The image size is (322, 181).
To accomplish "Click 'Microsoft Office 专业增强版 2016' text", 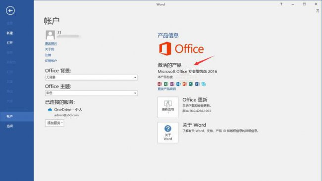I will 187,71.
